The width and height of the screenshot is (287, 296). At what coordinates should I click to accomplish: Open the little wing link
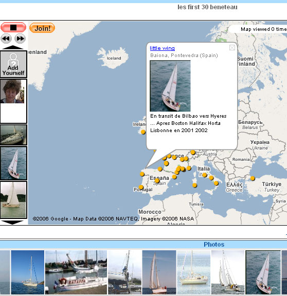click(162, 48)
